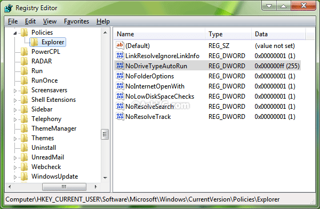This screenshot has height=209, width=320.
Task: Click the 0x000000ff (255) data cell
Action: (x=277, y=66)
